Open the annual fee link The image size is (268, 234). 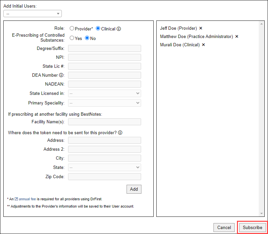click(x=27, y=199)
